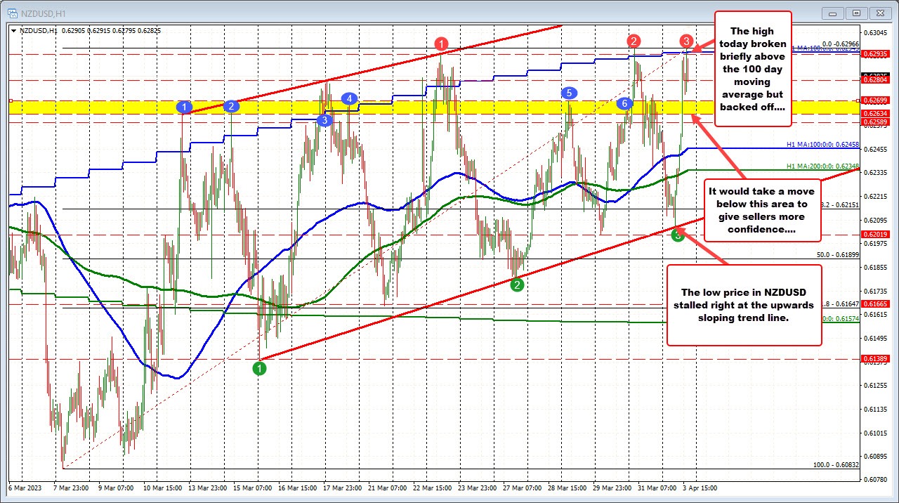Select blue circle marker 6

coord(624,103)
